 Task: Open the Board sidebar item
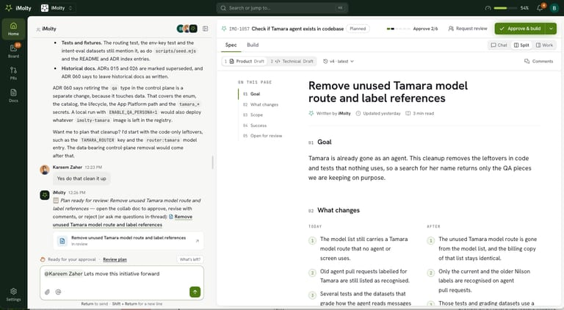[x=13, y=51]
